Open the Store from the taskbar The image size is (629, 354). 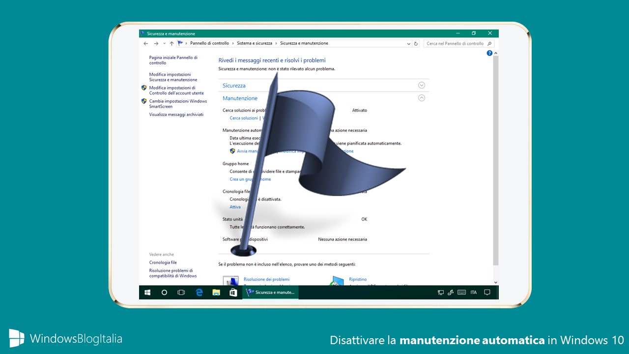coord(233,293)
